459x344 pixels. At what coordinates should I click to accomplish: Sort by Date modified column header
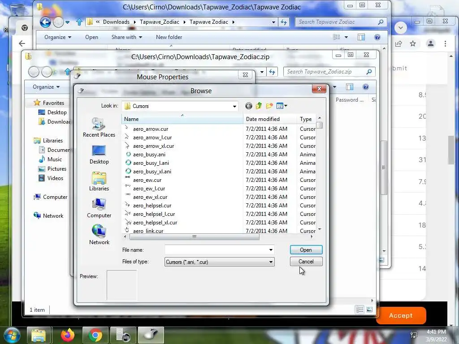point(270,119)
